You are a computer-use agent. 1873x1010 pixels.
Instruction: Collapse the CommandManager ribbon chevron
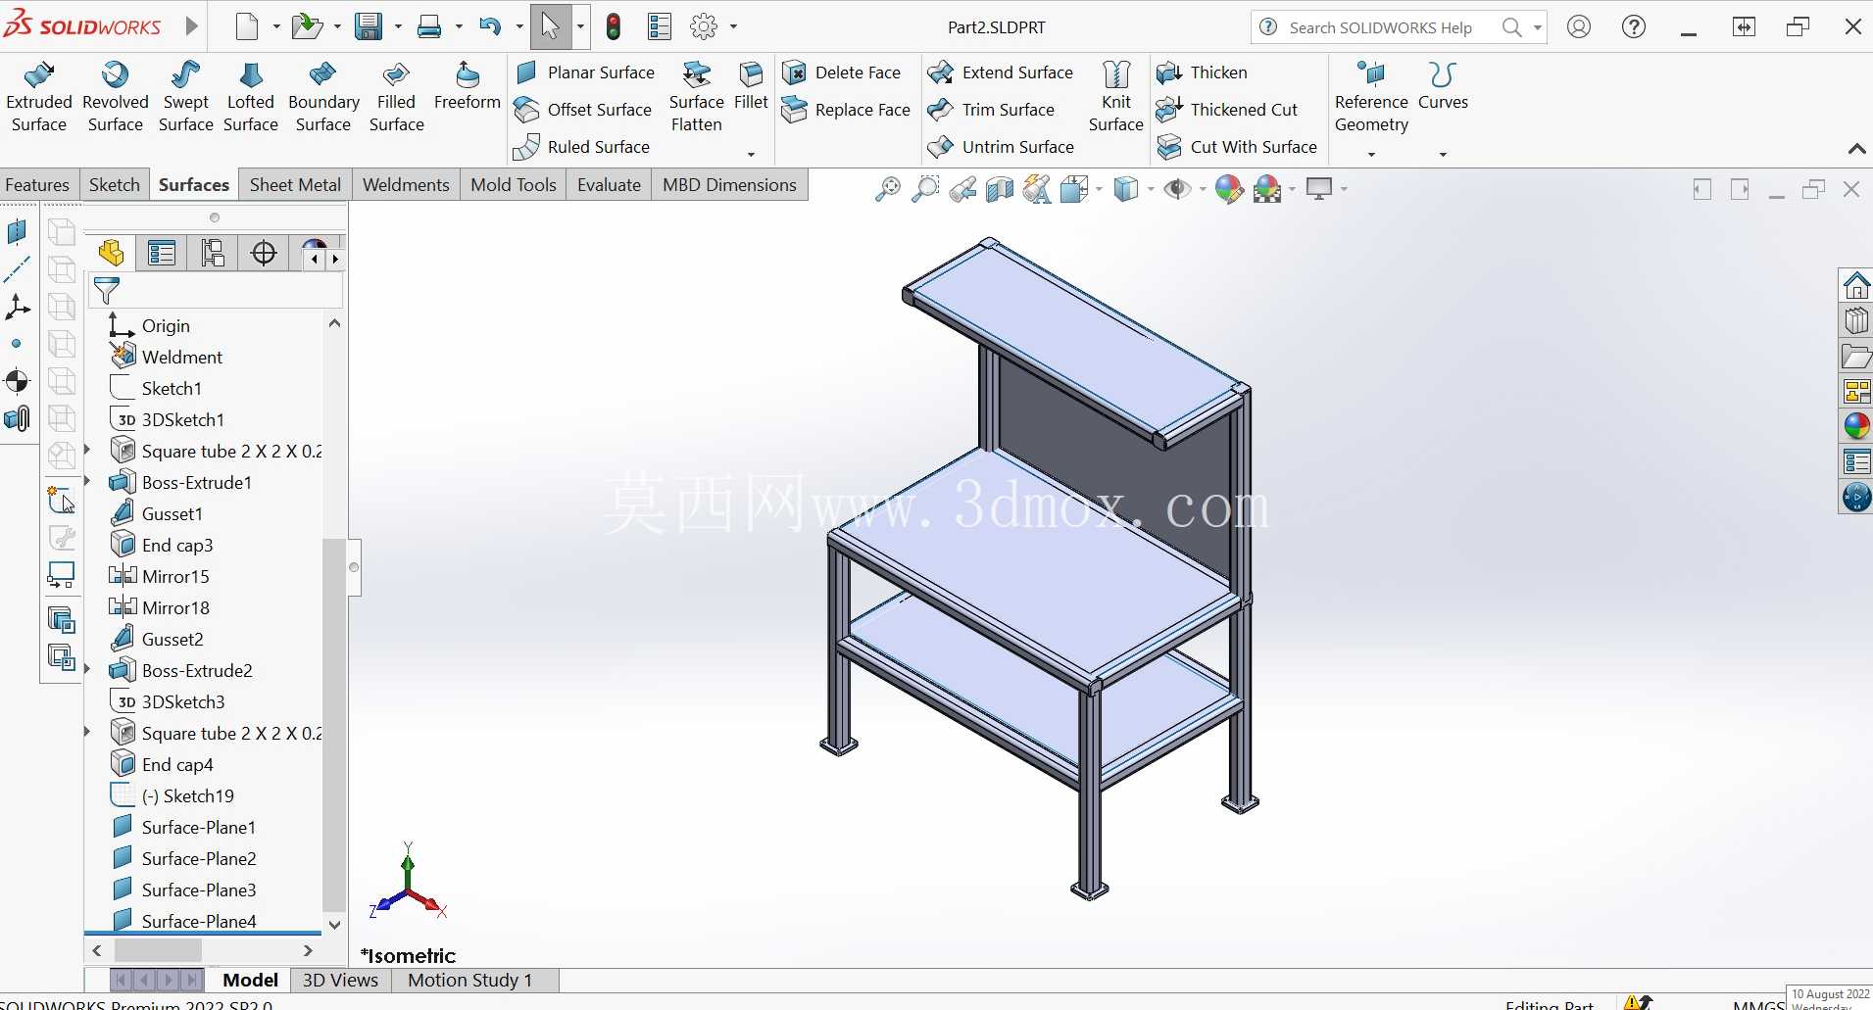[x=1856, y=149]
